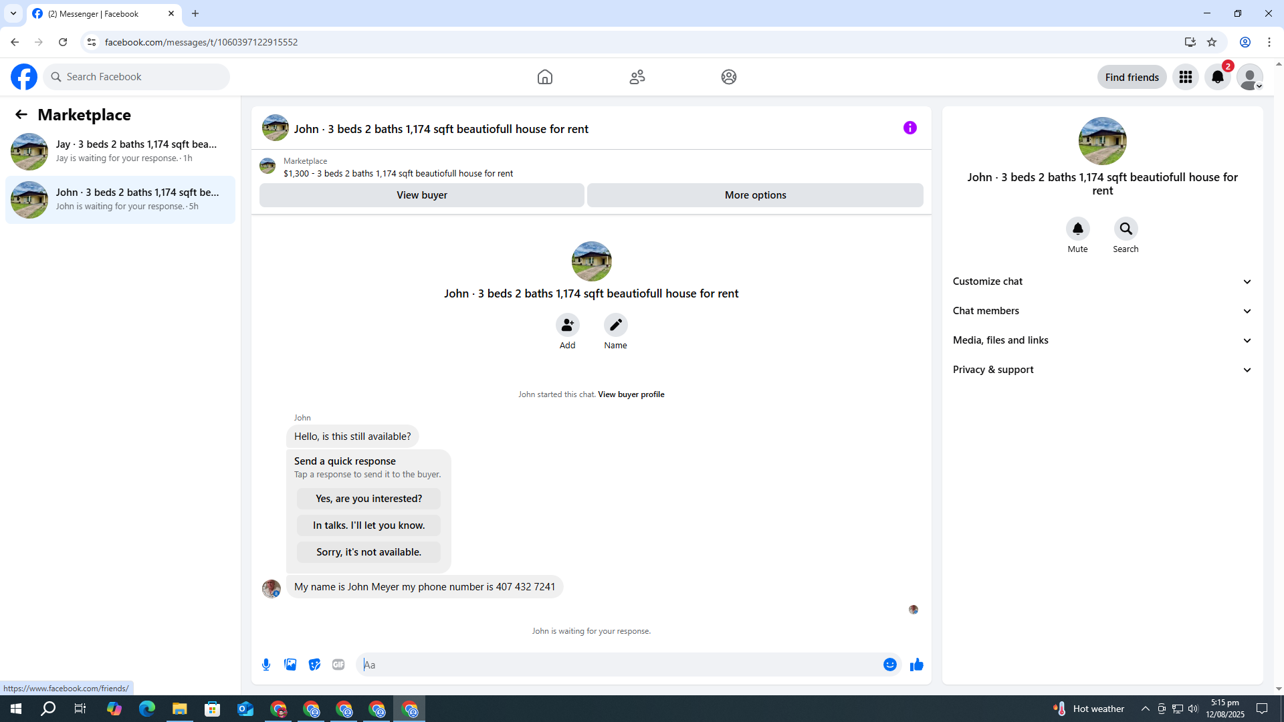
Task: Send quick response "Sorry, it's not available."
Action: click(x=368, y=552)
